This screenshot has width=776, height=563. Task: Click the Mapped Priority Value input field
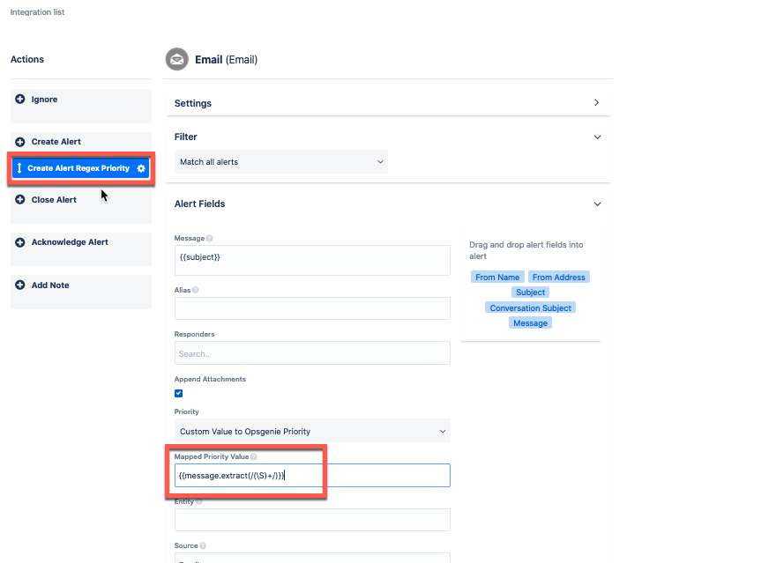click(312, 476)
